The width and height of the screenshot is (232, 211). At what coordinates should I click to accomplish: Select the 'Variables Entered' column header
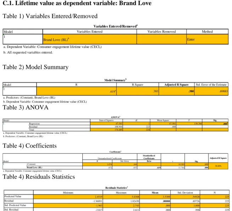pyautogui.click(x=89, y=32)
